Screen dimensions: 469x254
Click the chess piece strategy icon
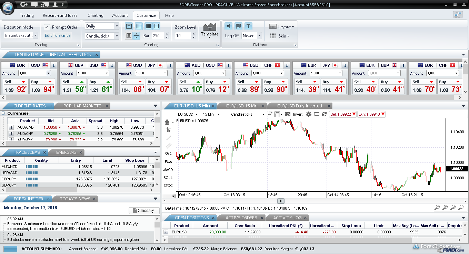point(167,122)
